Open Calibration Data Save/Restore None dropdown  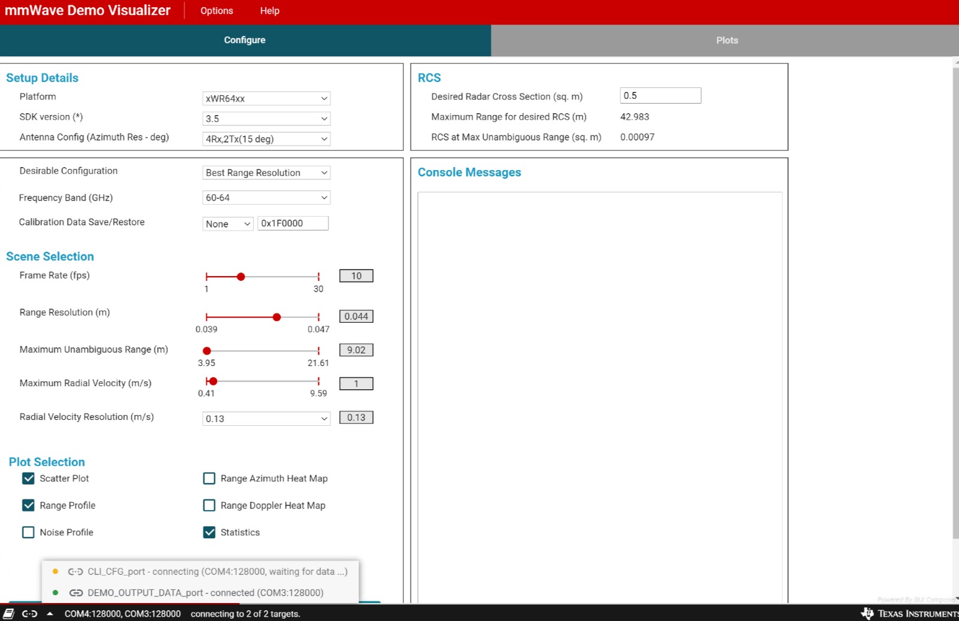pyautogui.click(x=228, y=224)
